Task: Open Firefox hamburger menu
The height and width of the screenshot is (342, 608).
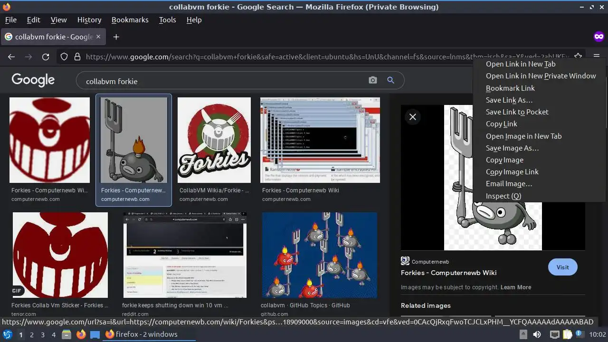Action: pos(597,57)
